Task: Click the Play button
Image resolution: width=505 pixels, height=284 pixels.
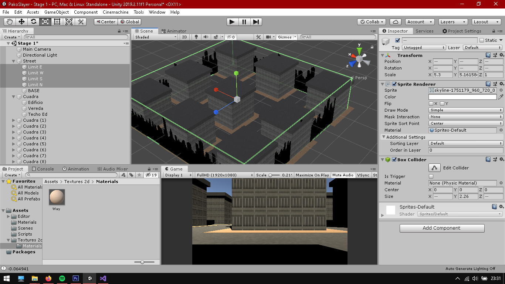Action: (232, 22)
